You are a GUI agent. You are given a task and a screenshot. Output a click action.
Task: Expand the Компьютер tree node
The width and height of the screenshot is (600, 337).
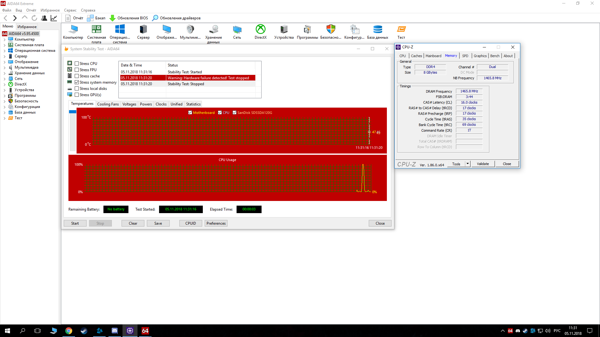coord(4,40)
